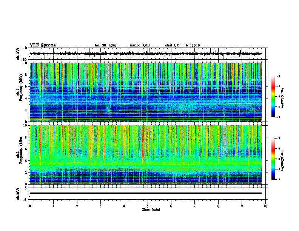Click time axis tick label "6"
Screen dimensions: 299x231
coord(171,206)
